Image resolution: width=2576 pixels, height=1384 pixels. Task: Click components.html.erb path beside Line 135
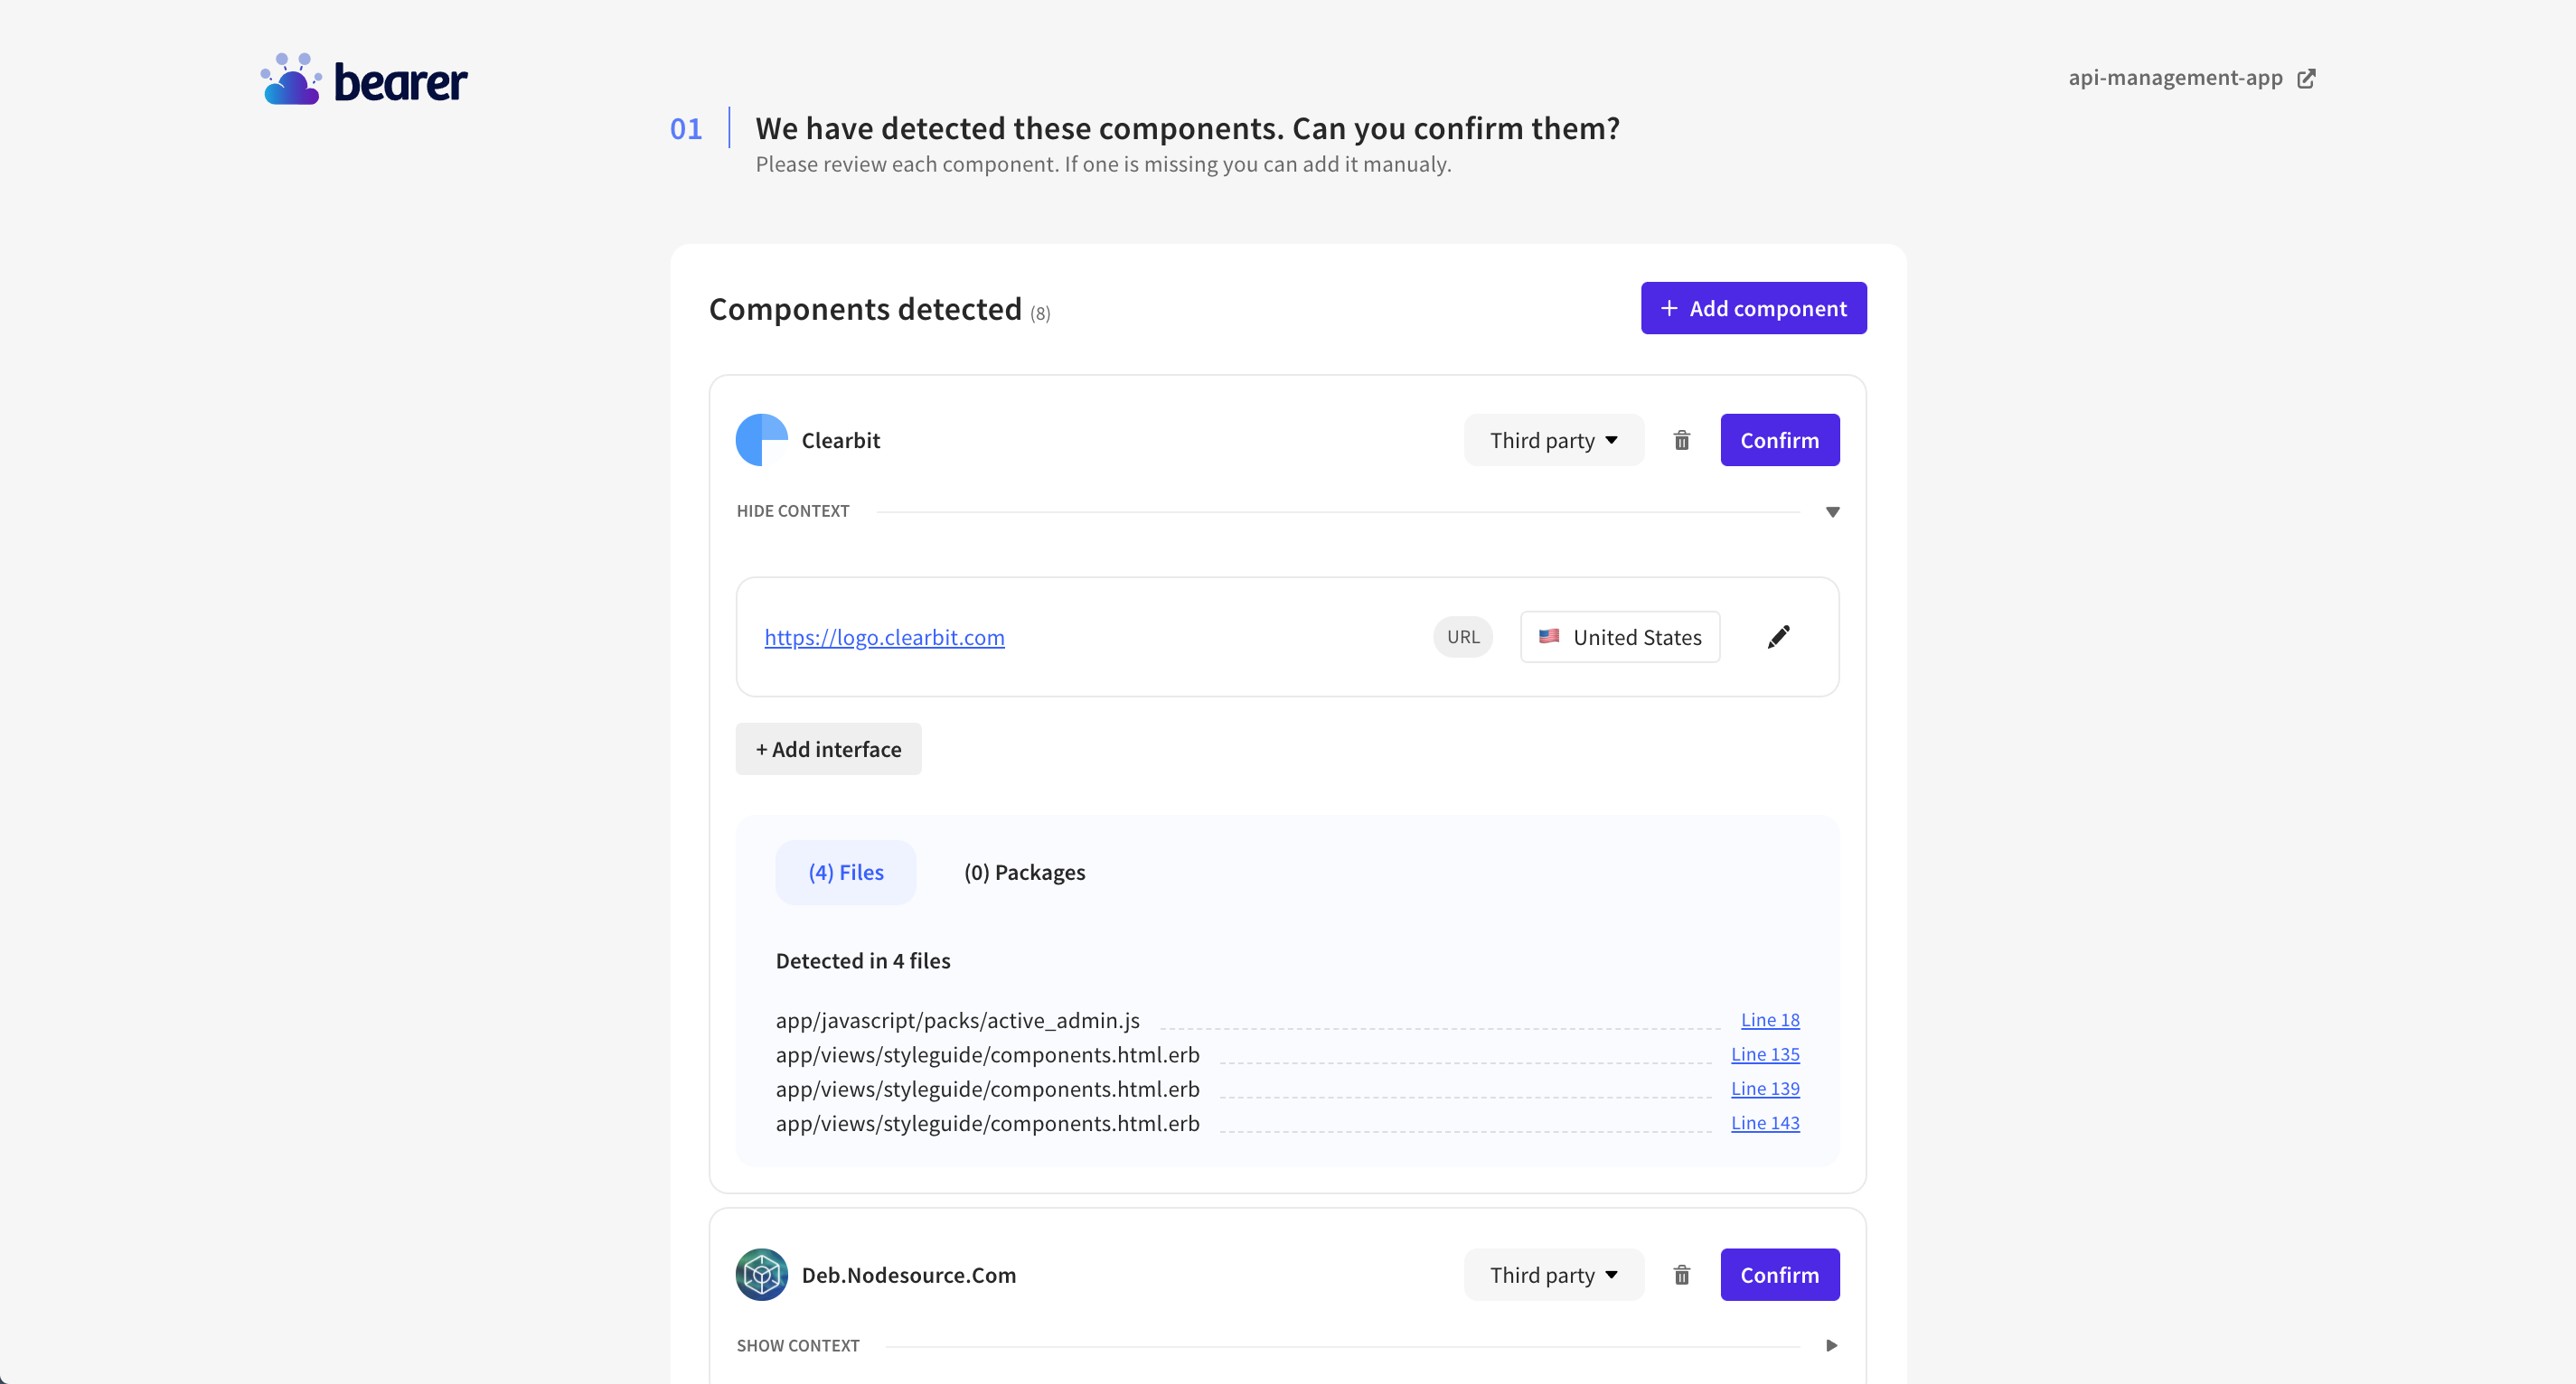[987, 1054]
